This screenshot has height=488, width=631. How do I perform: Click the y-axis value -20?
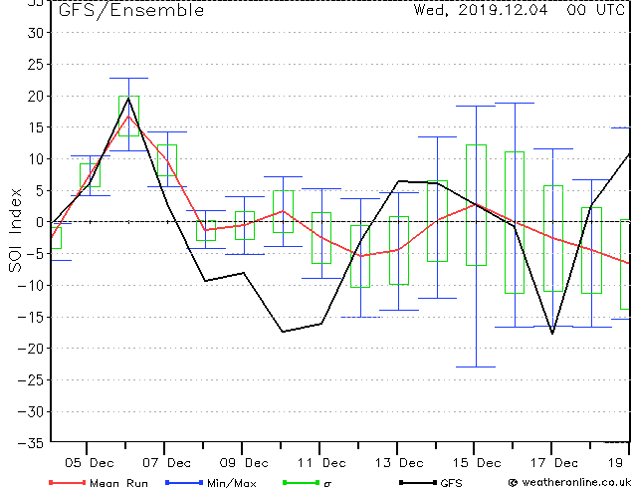click(31, 349)
